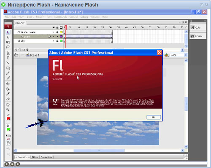This screenshot has width=211, height=168.
Task: Toggle lock on Guide: plane layer
Action: (x=57, y=32)
